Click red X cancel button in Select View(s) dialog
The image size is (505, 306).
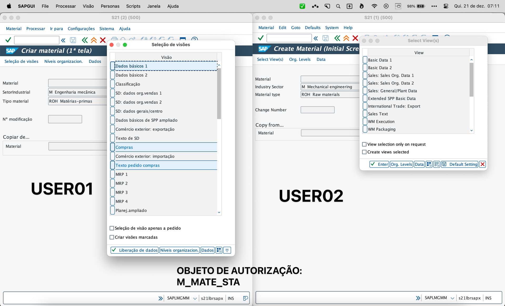[482, 164]
